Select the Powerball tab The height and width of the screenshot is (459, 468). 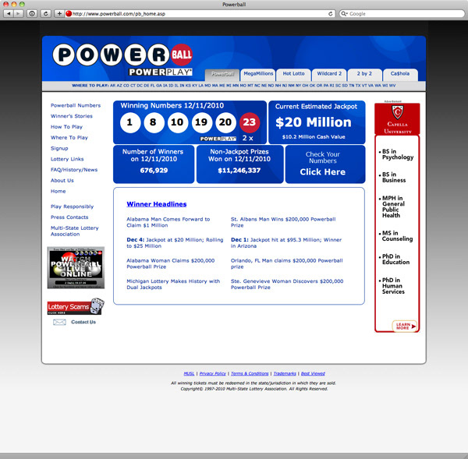[222, 75]
